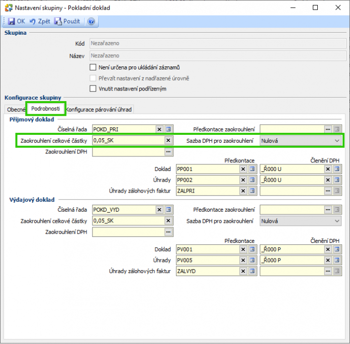This screenshot has width=350, height=344.
Task: Open browse dots for ZALPRI row Členění DPH
Action: coord(328,191)
